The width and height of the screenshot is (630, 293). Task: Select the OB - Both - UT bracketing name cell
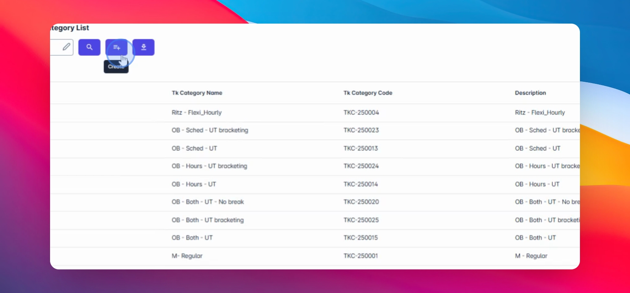[208, 220]
